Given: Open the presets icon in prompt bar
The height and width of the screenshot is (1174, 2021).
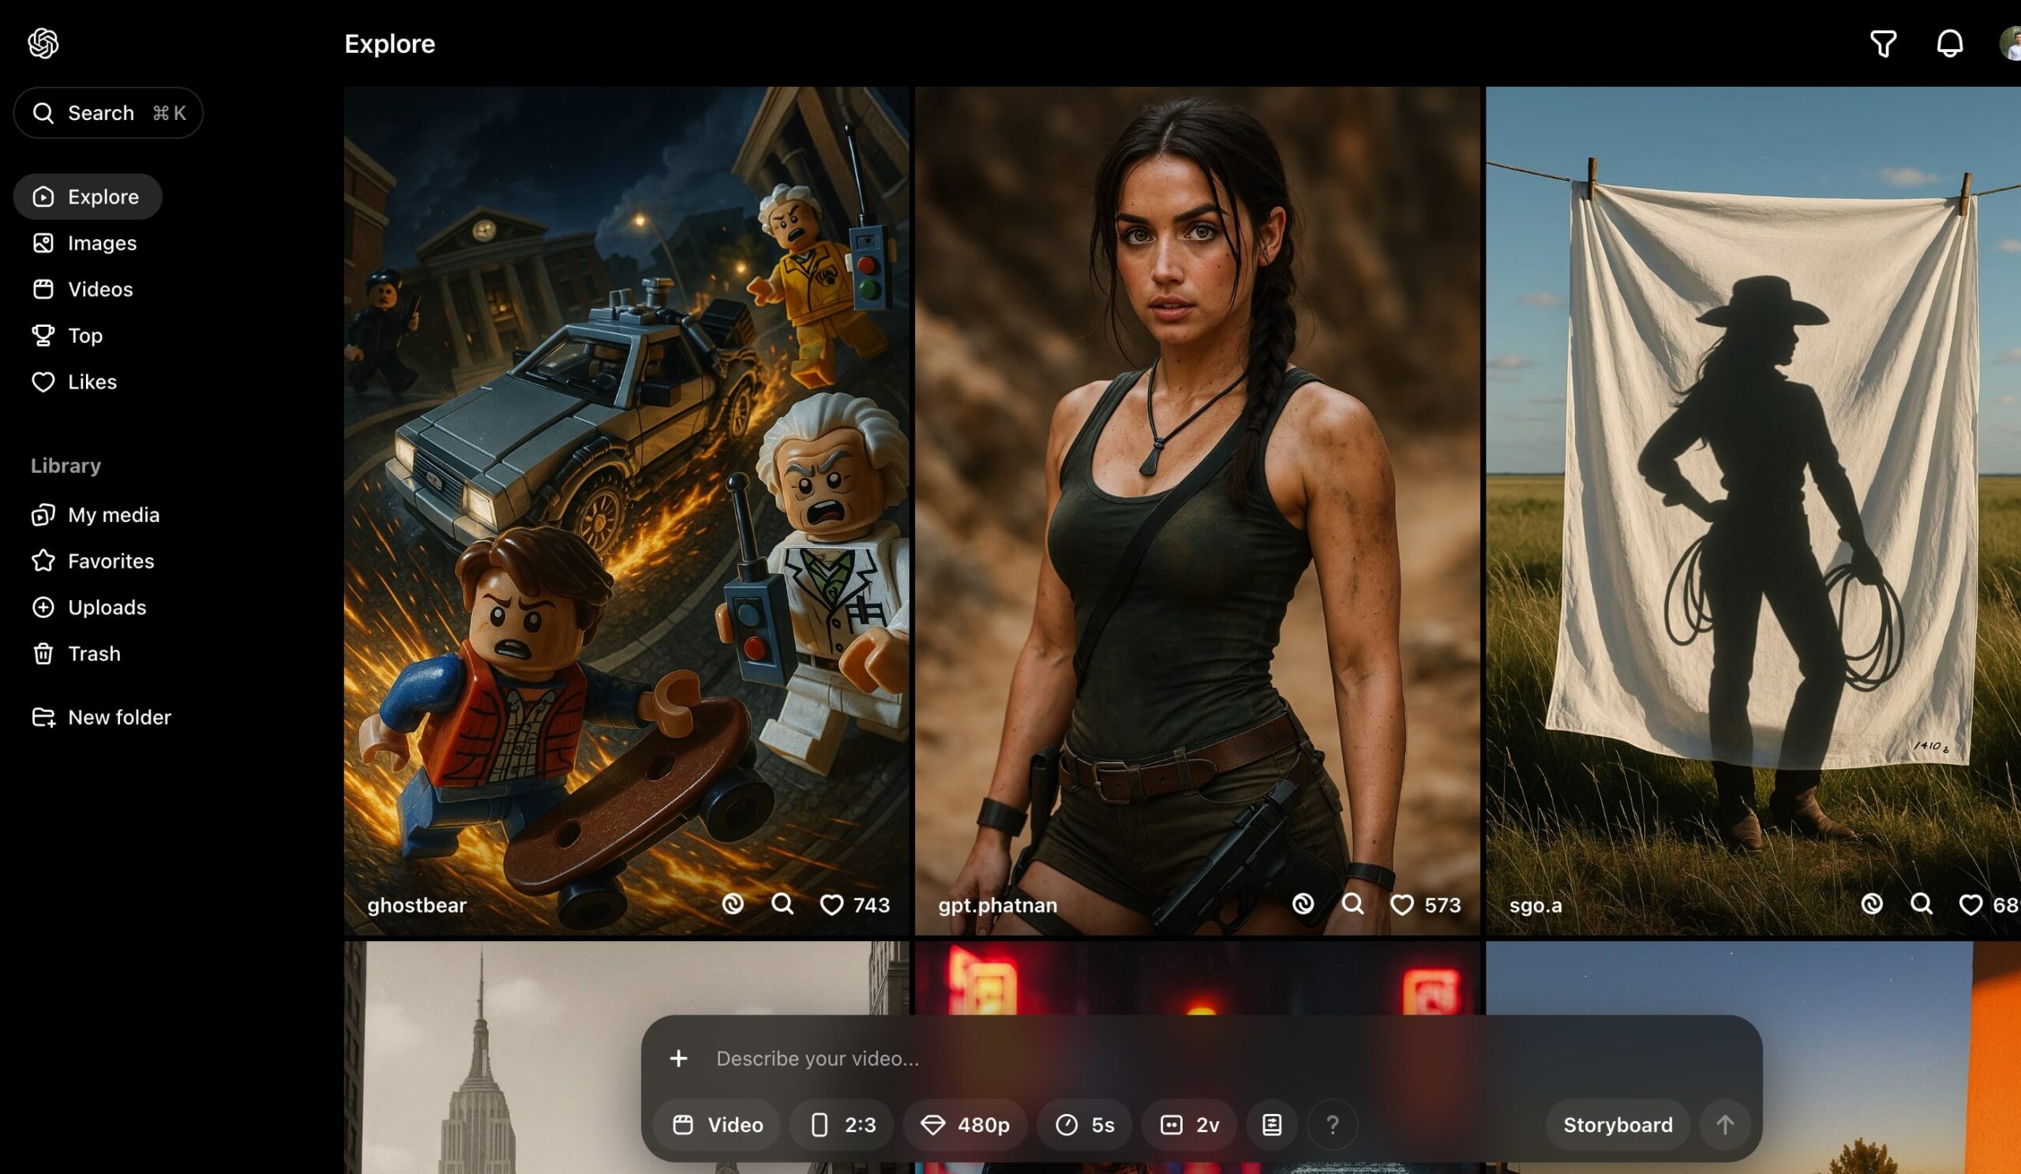Looking at the screenshot, I should [1271, 1124].
